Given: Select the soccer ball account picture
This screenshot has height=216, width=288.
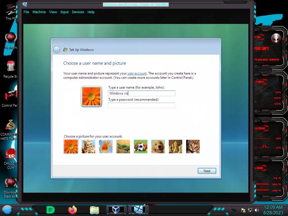Looking at the screenshot, I should click(x=141, y=146).
